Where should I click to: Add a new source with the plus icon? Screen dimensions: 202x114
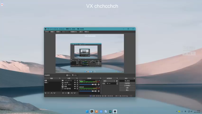63,93
